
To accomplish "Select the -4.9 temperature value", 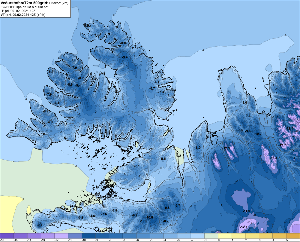I will 114,210.
